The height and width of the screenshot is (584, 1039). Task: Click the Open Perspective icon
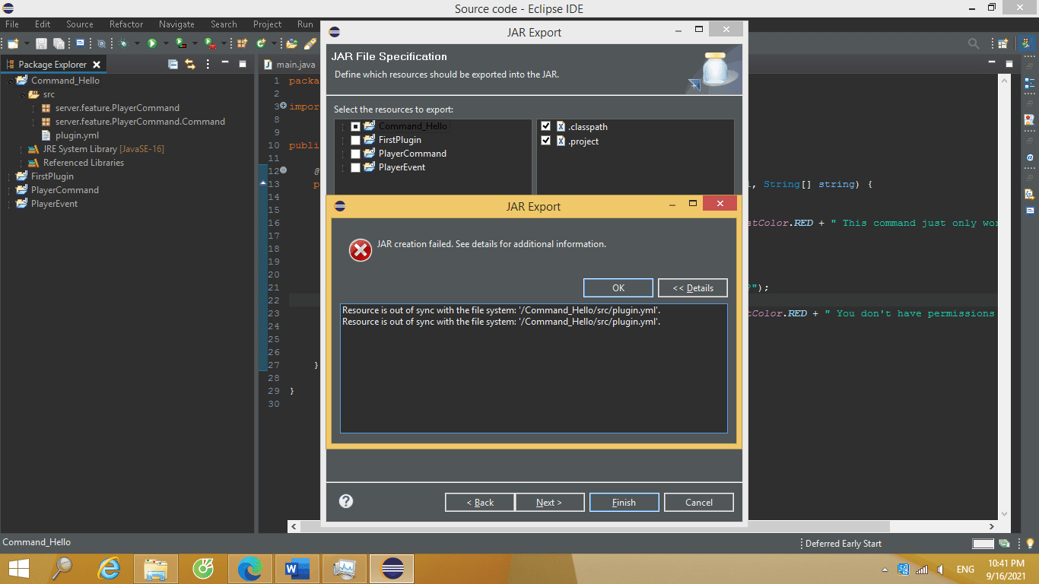1003,44
